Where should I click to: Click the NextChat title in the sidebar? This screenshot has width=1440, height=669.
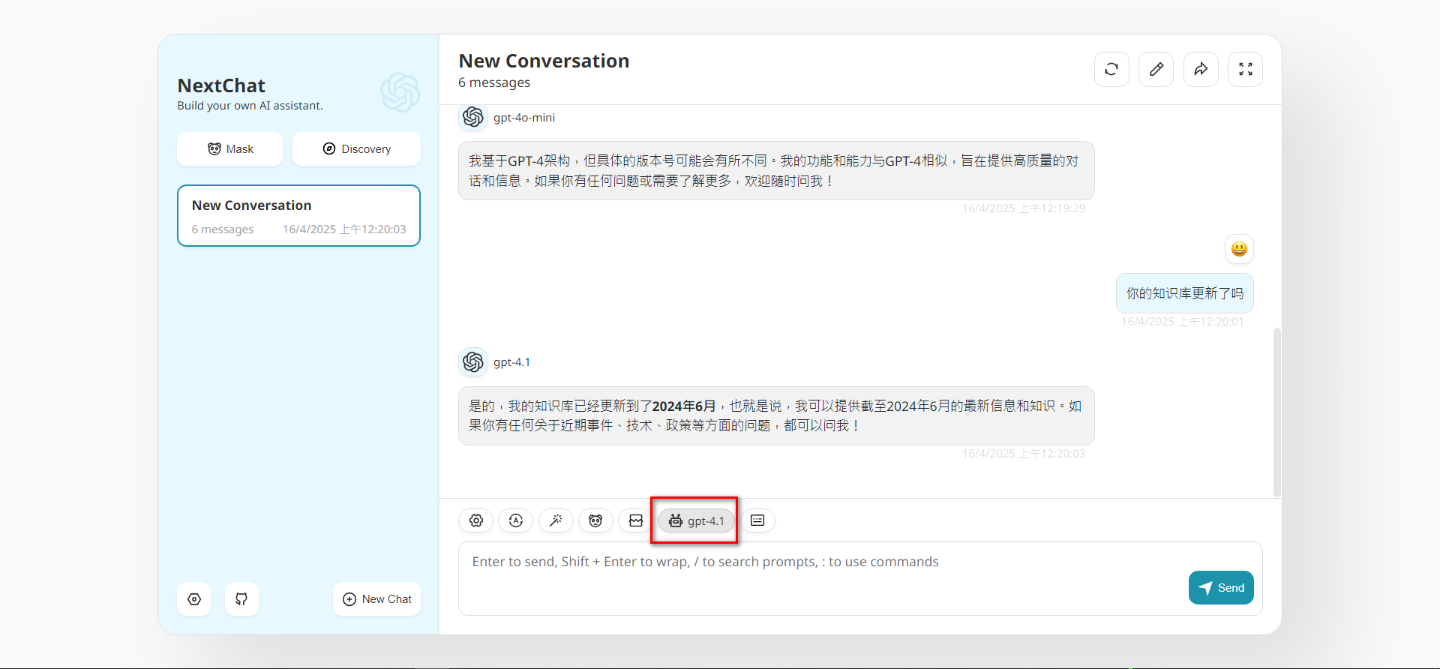pos(221,85)
